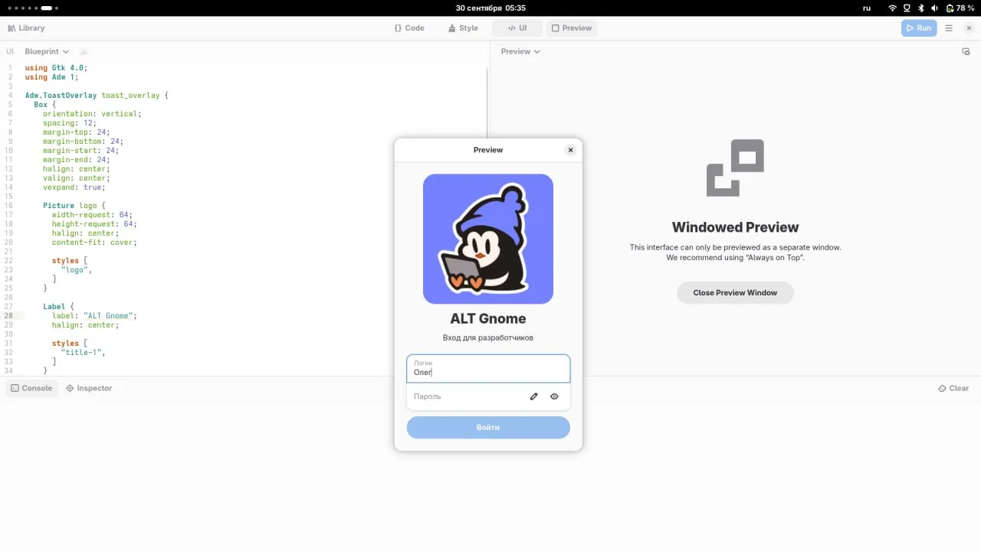
Task: Click the volume speaker icon
Action: click(x=935, y=8)
